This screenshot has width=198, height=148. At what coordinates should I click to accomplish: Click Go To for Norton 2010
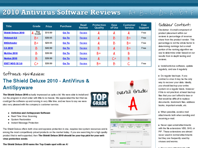click(x=66, y=58)
